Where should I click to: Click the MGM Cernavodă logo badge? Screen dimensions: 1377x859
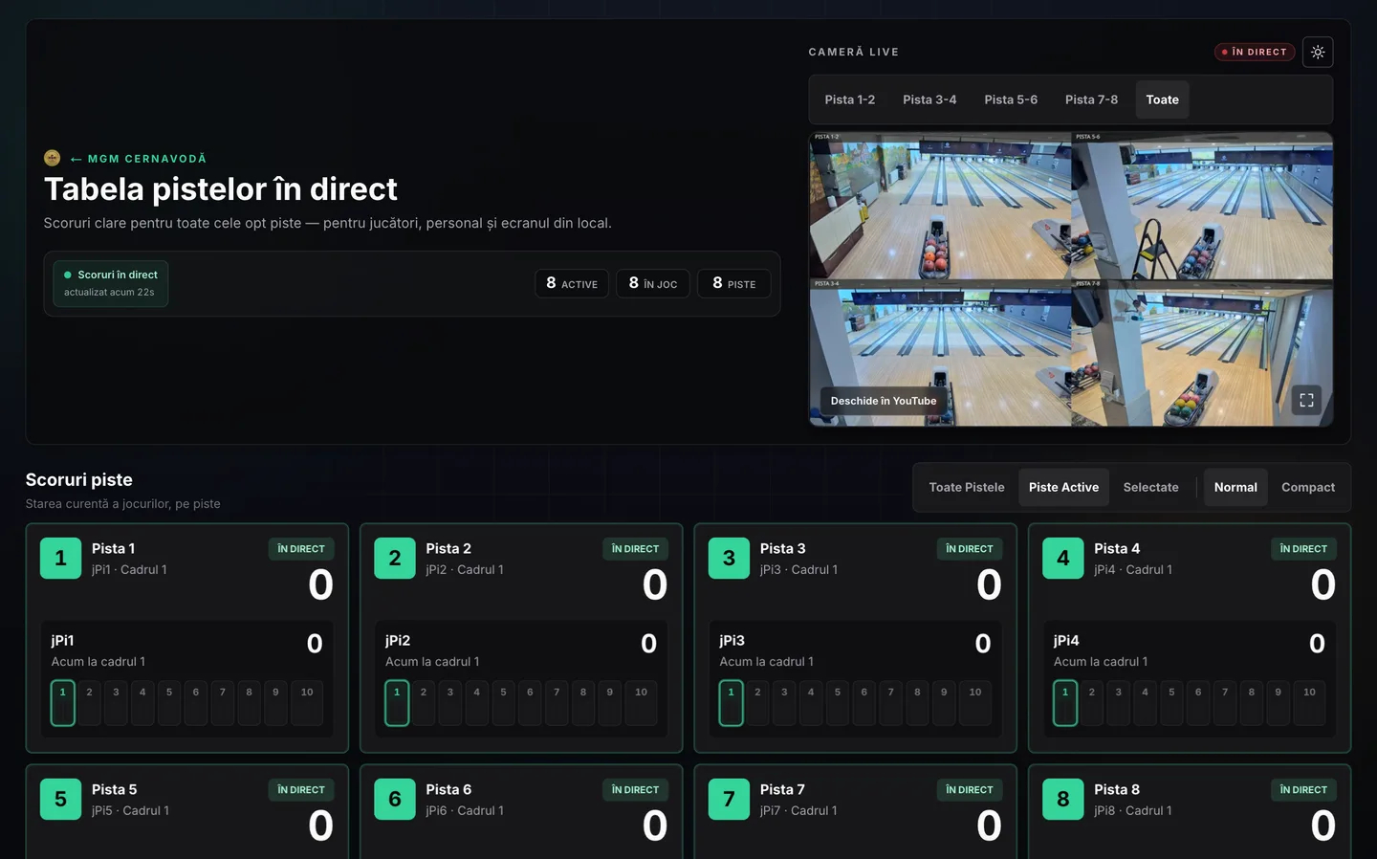tap(52, 158)
